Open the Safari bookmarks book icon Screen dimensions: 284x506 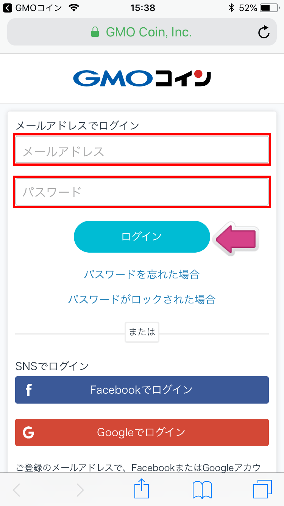point(202,490)
